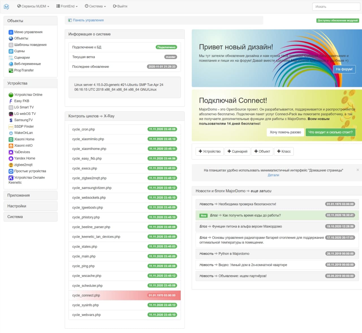Click the Искать search field
The height and width of the screenshot is (333, 362).
[336, 7]
